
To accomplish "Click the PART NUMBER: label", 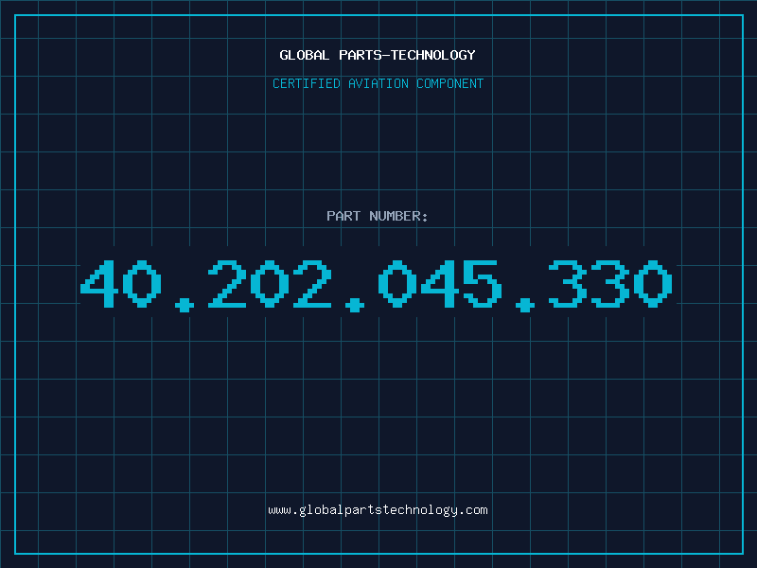I will pyautogui.click(x=377, y=216).
